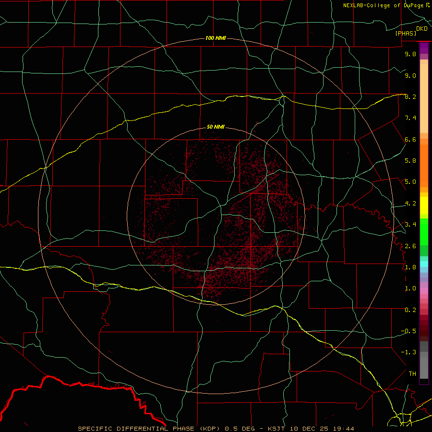
Task: Click the 1.8 scale value
Action: [410, 267]
